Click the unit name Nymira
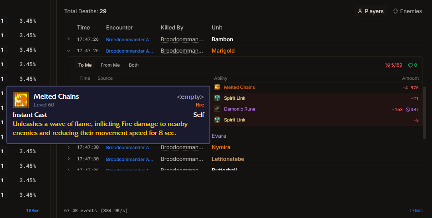432x218 pixels. pos(221,147)
